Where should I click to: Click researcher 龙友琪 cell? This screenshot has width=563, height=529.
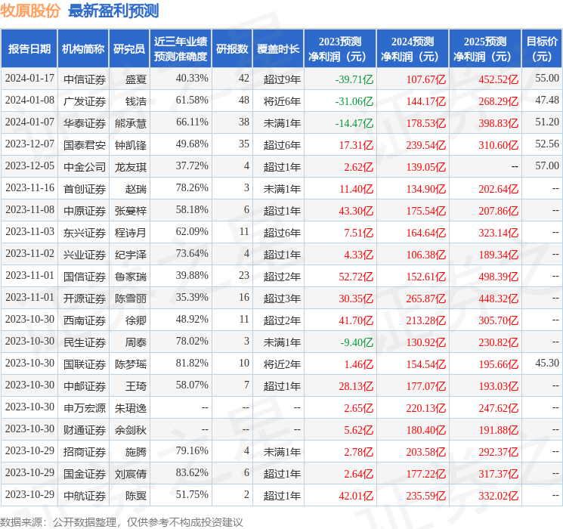[x=130, y=167]
